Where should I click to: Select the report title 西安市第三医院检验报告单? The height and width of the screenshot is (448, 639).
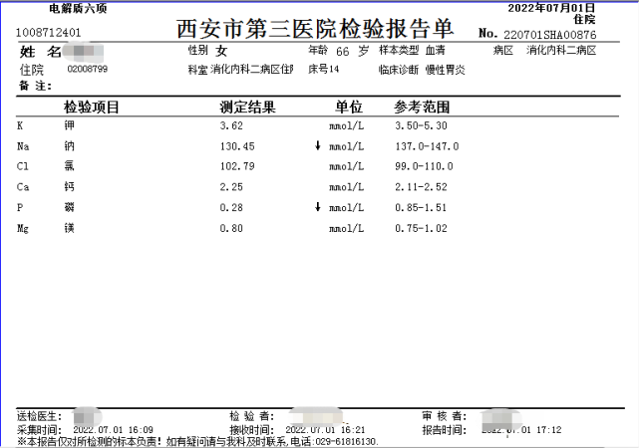(x=315, y=29)
